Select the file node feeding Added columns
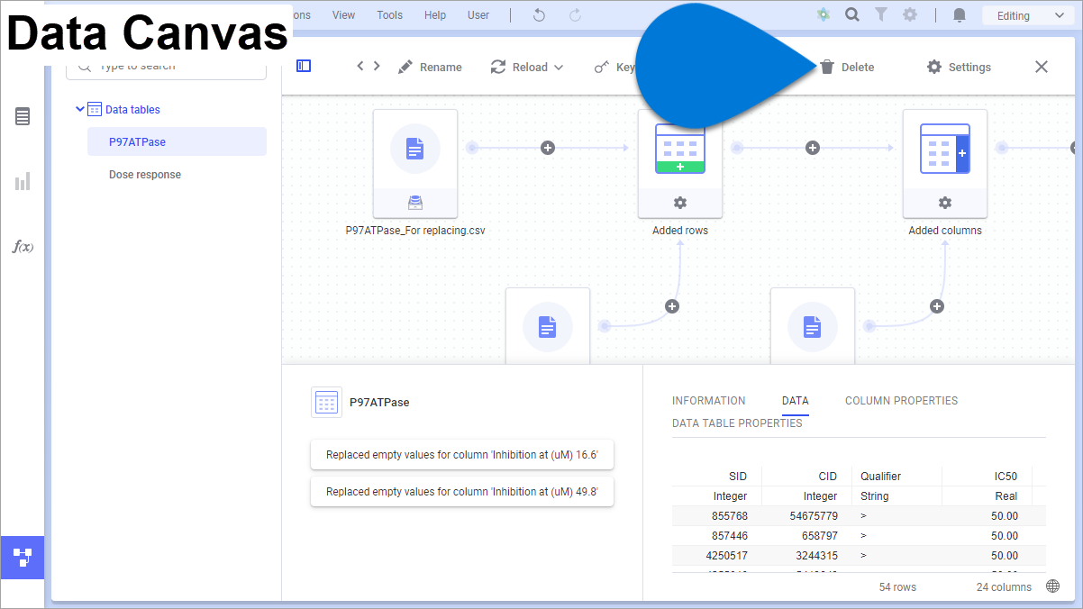 click(x=813, y=326)
